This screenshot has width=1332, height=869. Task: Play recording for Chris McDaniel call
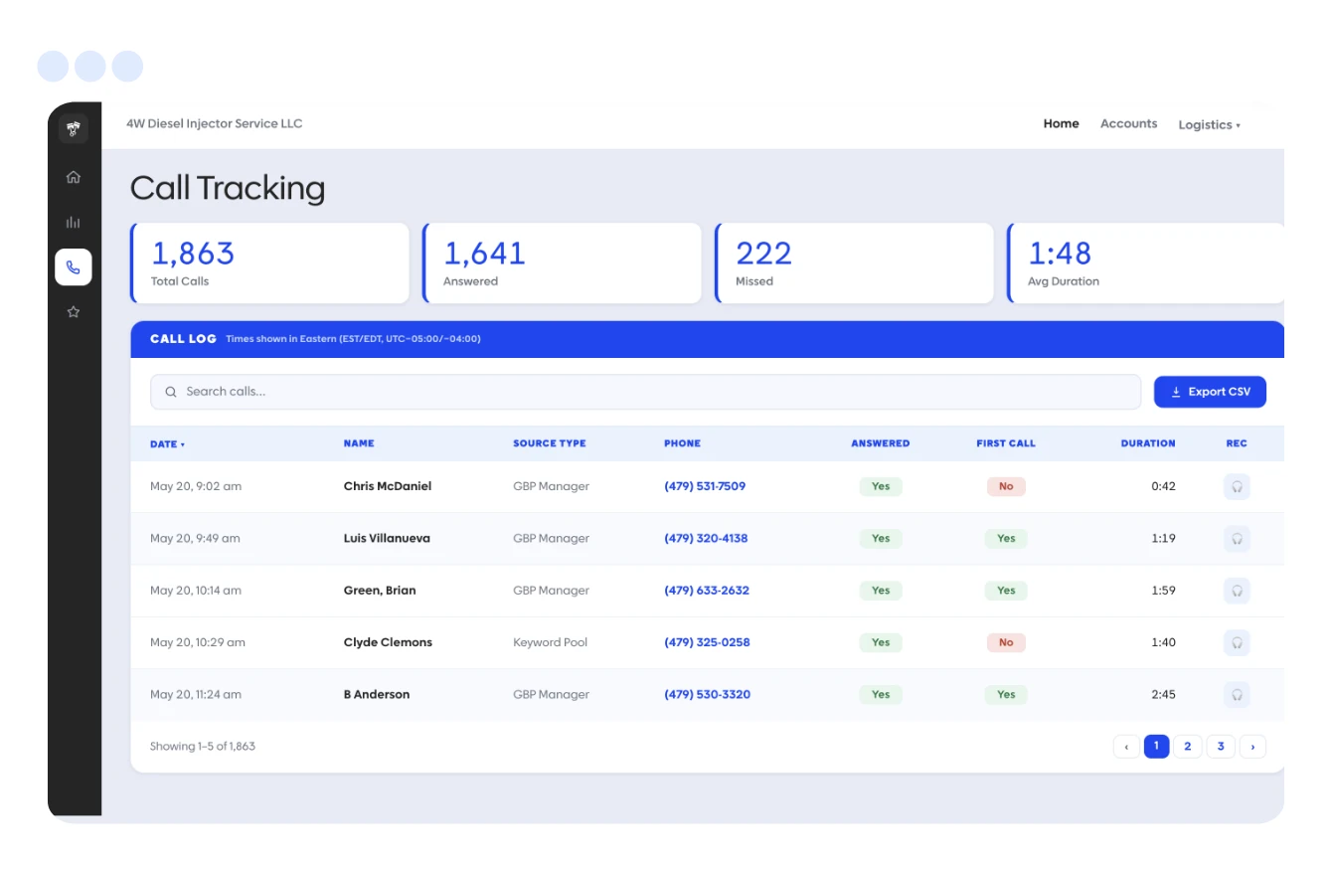point(1237,486)
